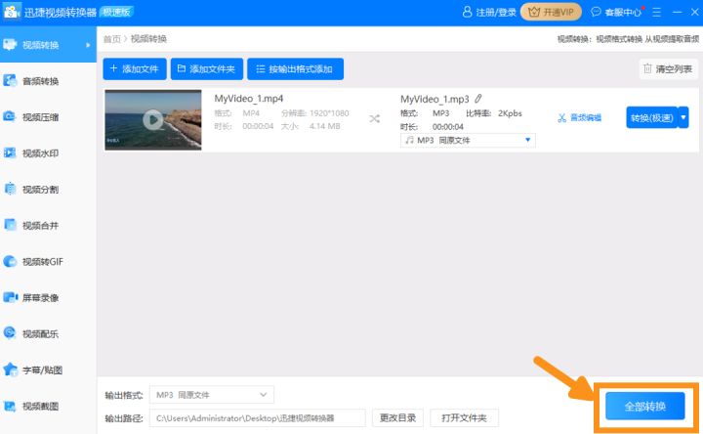Open 视频分割 in the sidebar
This screenshot has width=703, height=434.
[40, 190]
